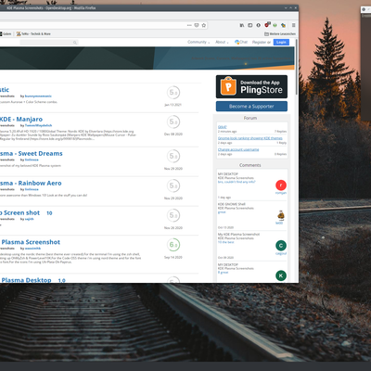Expand the About dropdown menu

click(x=222, y=42)
